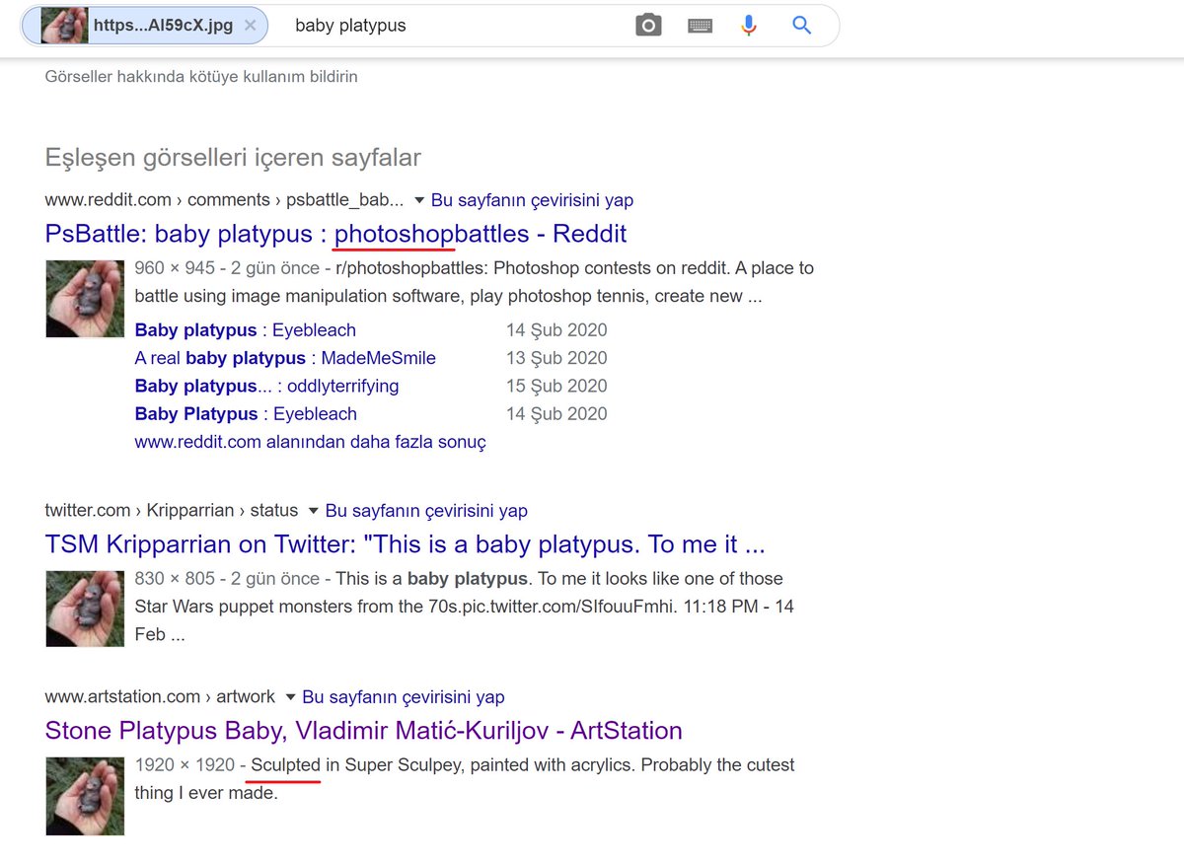Start voice search with microphone icon
Screen dimensions: 1184x861
tap(749, 26)
